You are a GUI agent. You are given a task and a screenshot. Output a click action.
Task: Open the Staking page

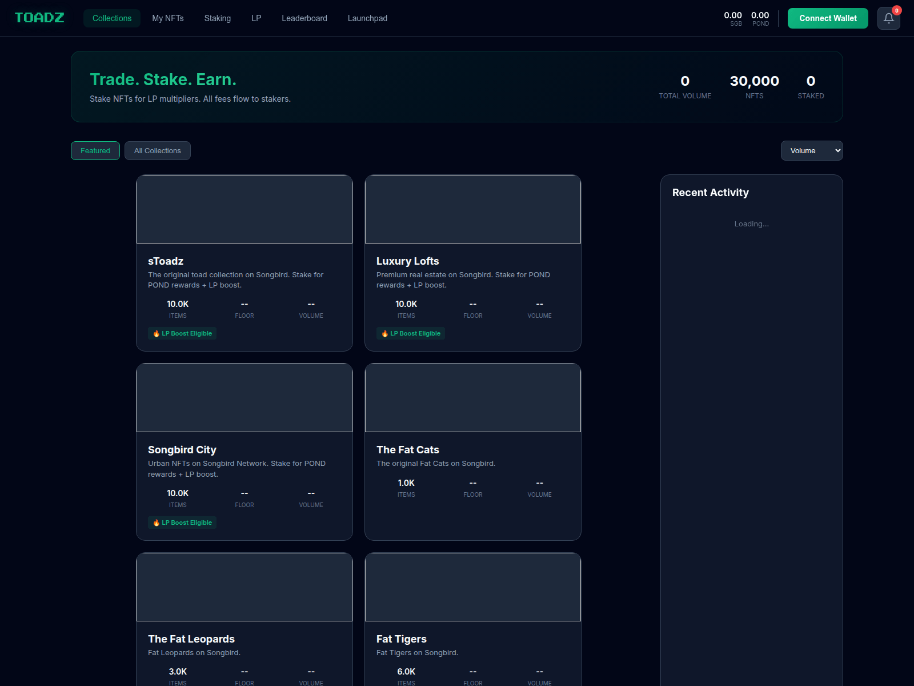[217, 18]
